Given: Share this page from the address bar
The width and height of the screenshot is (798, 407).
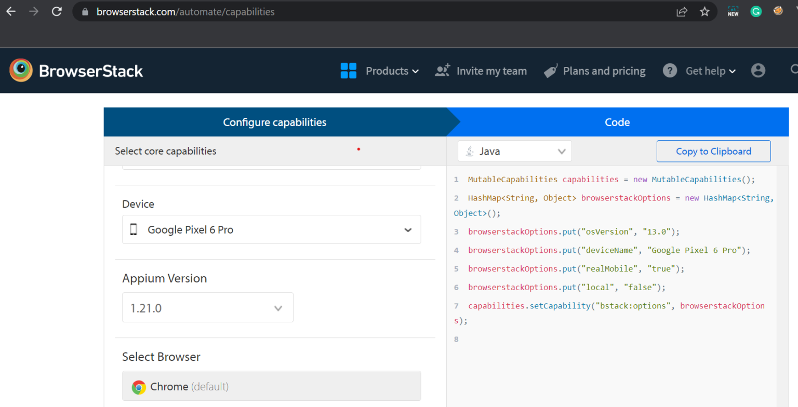Looking at the screenshot, I should (x=682, y=11).
